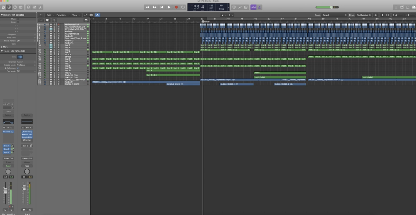
Task: Click the Fast Forward transport button
Action: pos(155,7)
